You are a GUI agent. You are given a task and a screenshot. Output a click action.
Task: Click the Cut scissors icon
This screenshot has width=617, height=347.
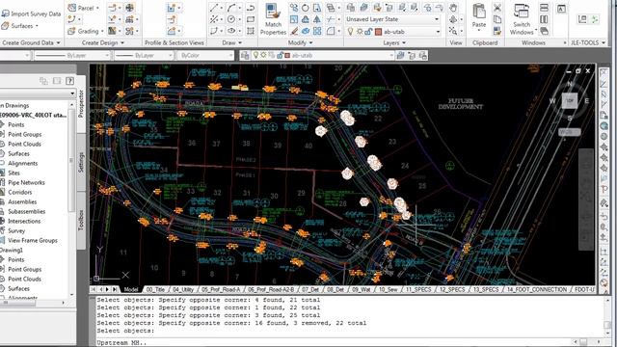[x=497, y=8]
